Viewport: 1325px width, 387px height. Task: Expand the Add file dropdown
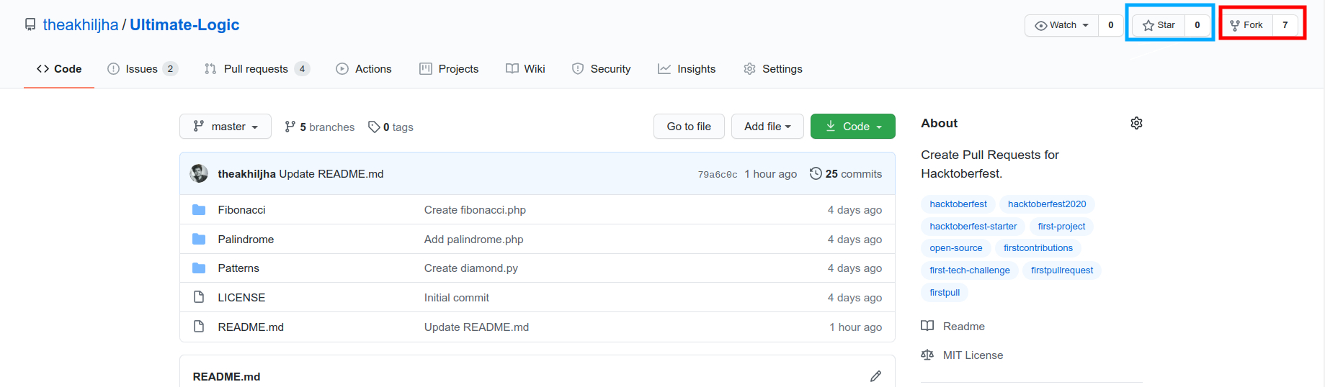(767, 127)
